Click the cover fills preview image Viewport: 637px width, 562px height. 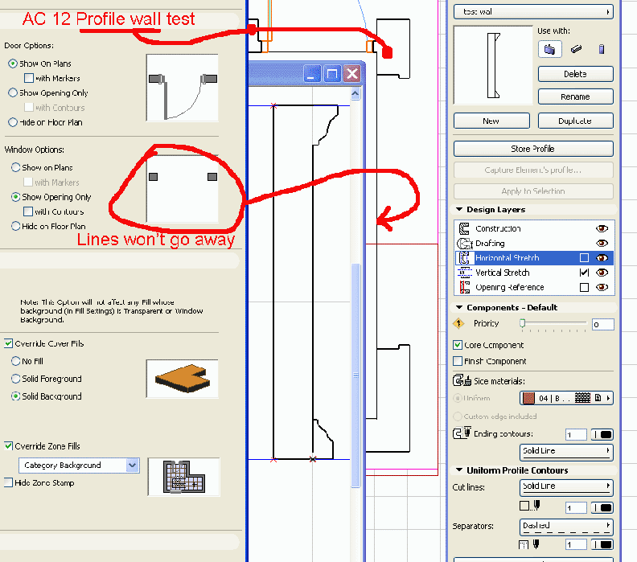[x=182, y=379]
